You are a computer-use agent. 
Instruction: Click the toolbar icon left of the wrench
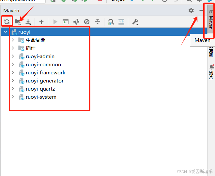pyautogui.click(x=121, y=22)
